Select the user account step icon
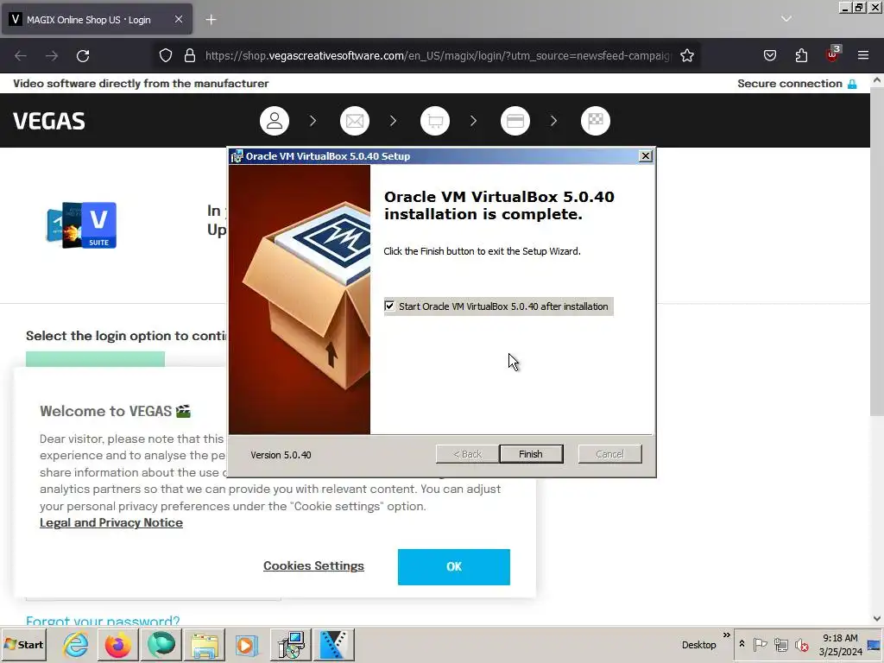 275,121
